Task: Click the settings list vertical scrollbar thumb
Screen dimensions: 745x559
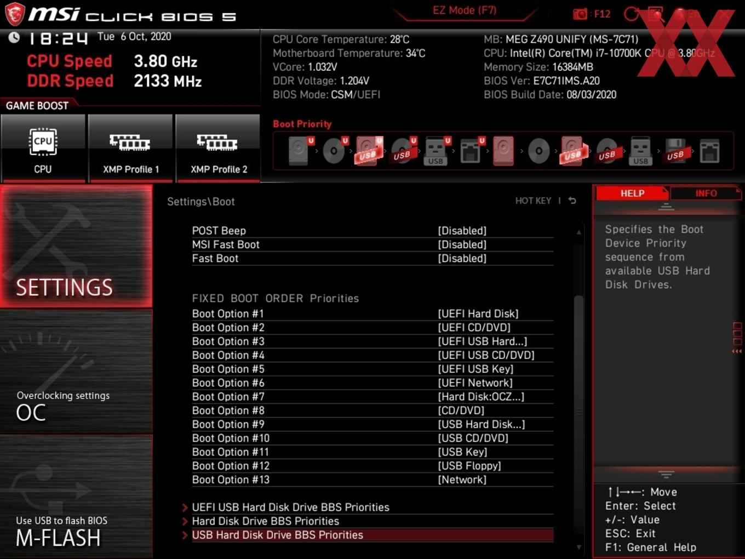Action: [x=578, y=411]
